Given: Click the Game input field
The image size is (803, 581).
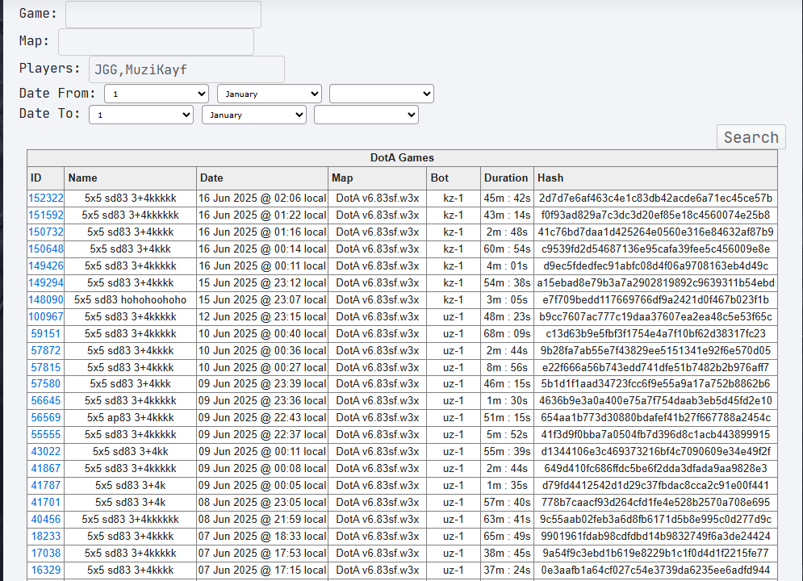Looking at the screenshot, I should (x=163, y=15).
